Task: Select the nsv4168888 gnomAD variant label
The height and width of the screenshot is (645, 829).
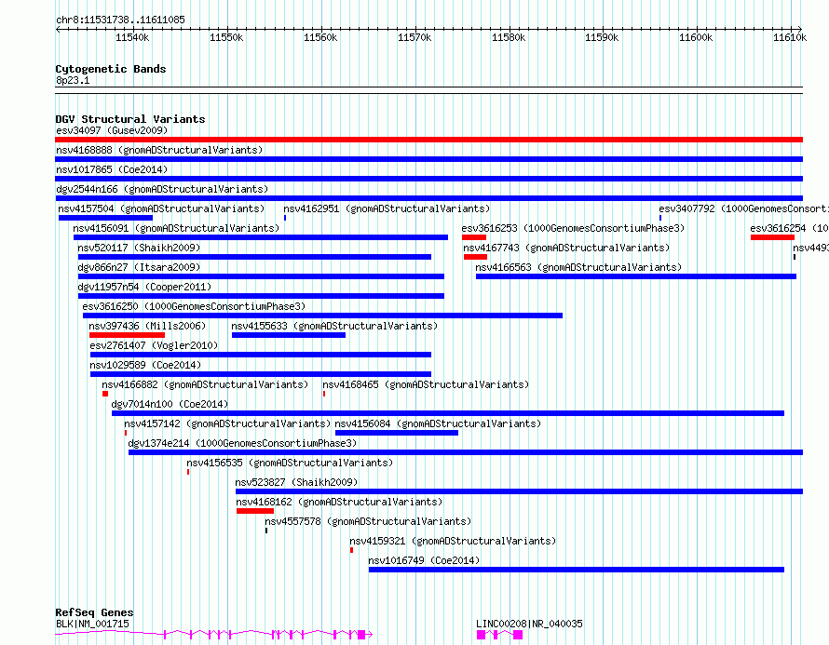Action: [x=159, y=150]
